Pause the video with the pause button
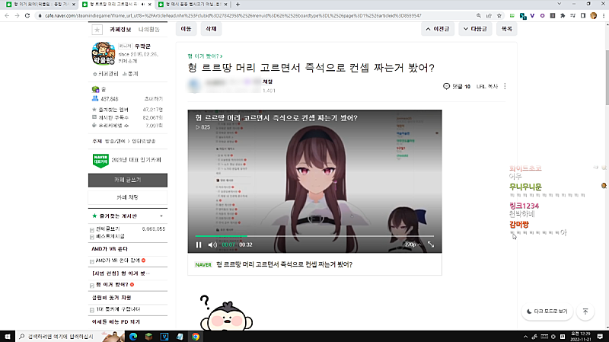 coord(199,245)
